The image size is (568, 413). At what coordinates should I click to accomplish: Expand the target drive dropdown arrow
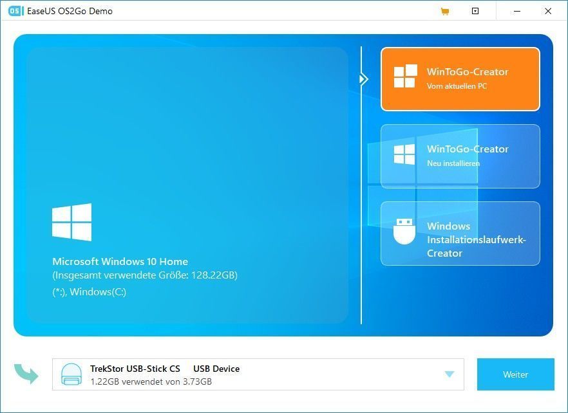pos(449,374)
